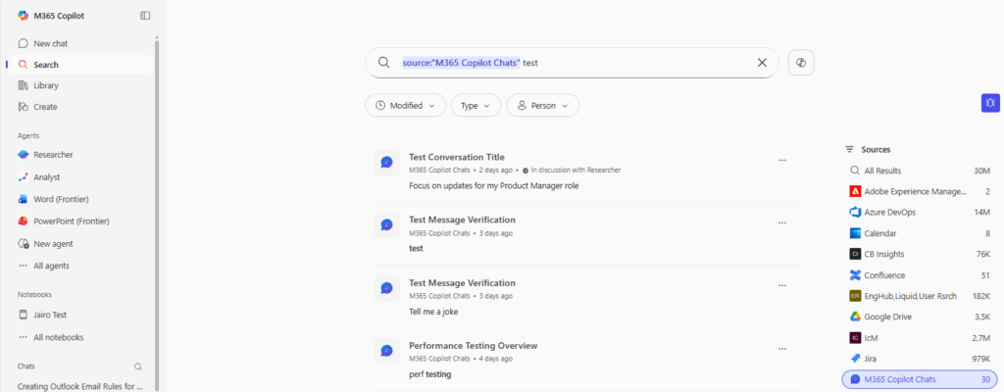Click the blue floating button on right edge
Screen dimensions: 1004x392
990,103
